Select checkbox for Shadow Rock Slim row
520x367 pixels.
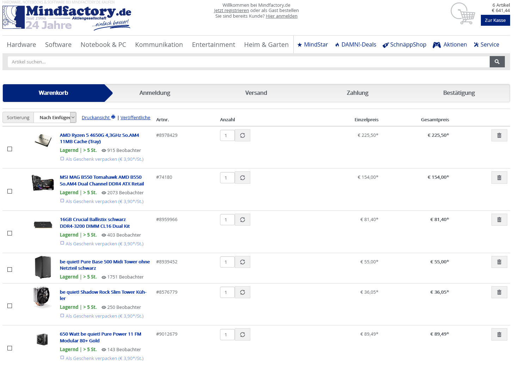(10, 306)
